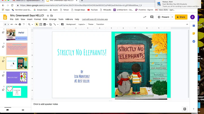The image size is (204, 114).
Task: Open the Wikipedia bookmark
Action: click(106, 10)
